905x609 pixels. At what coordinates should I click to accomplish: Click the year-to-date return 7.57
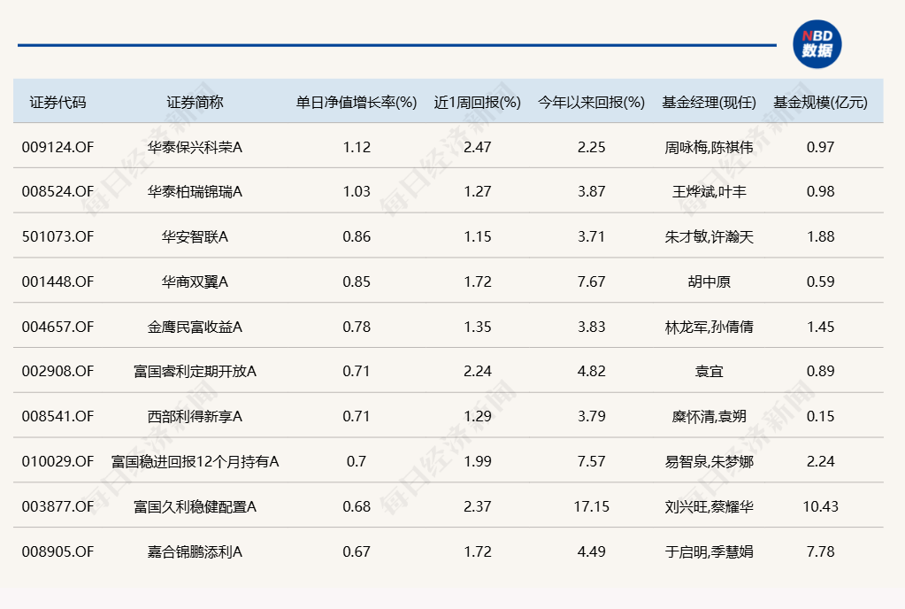click(x=591, y=461)
